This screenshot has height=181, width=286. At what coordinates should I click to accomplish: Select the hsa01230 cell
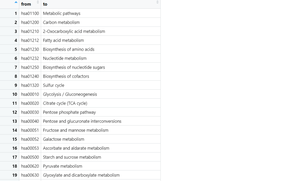coord(30,49)
